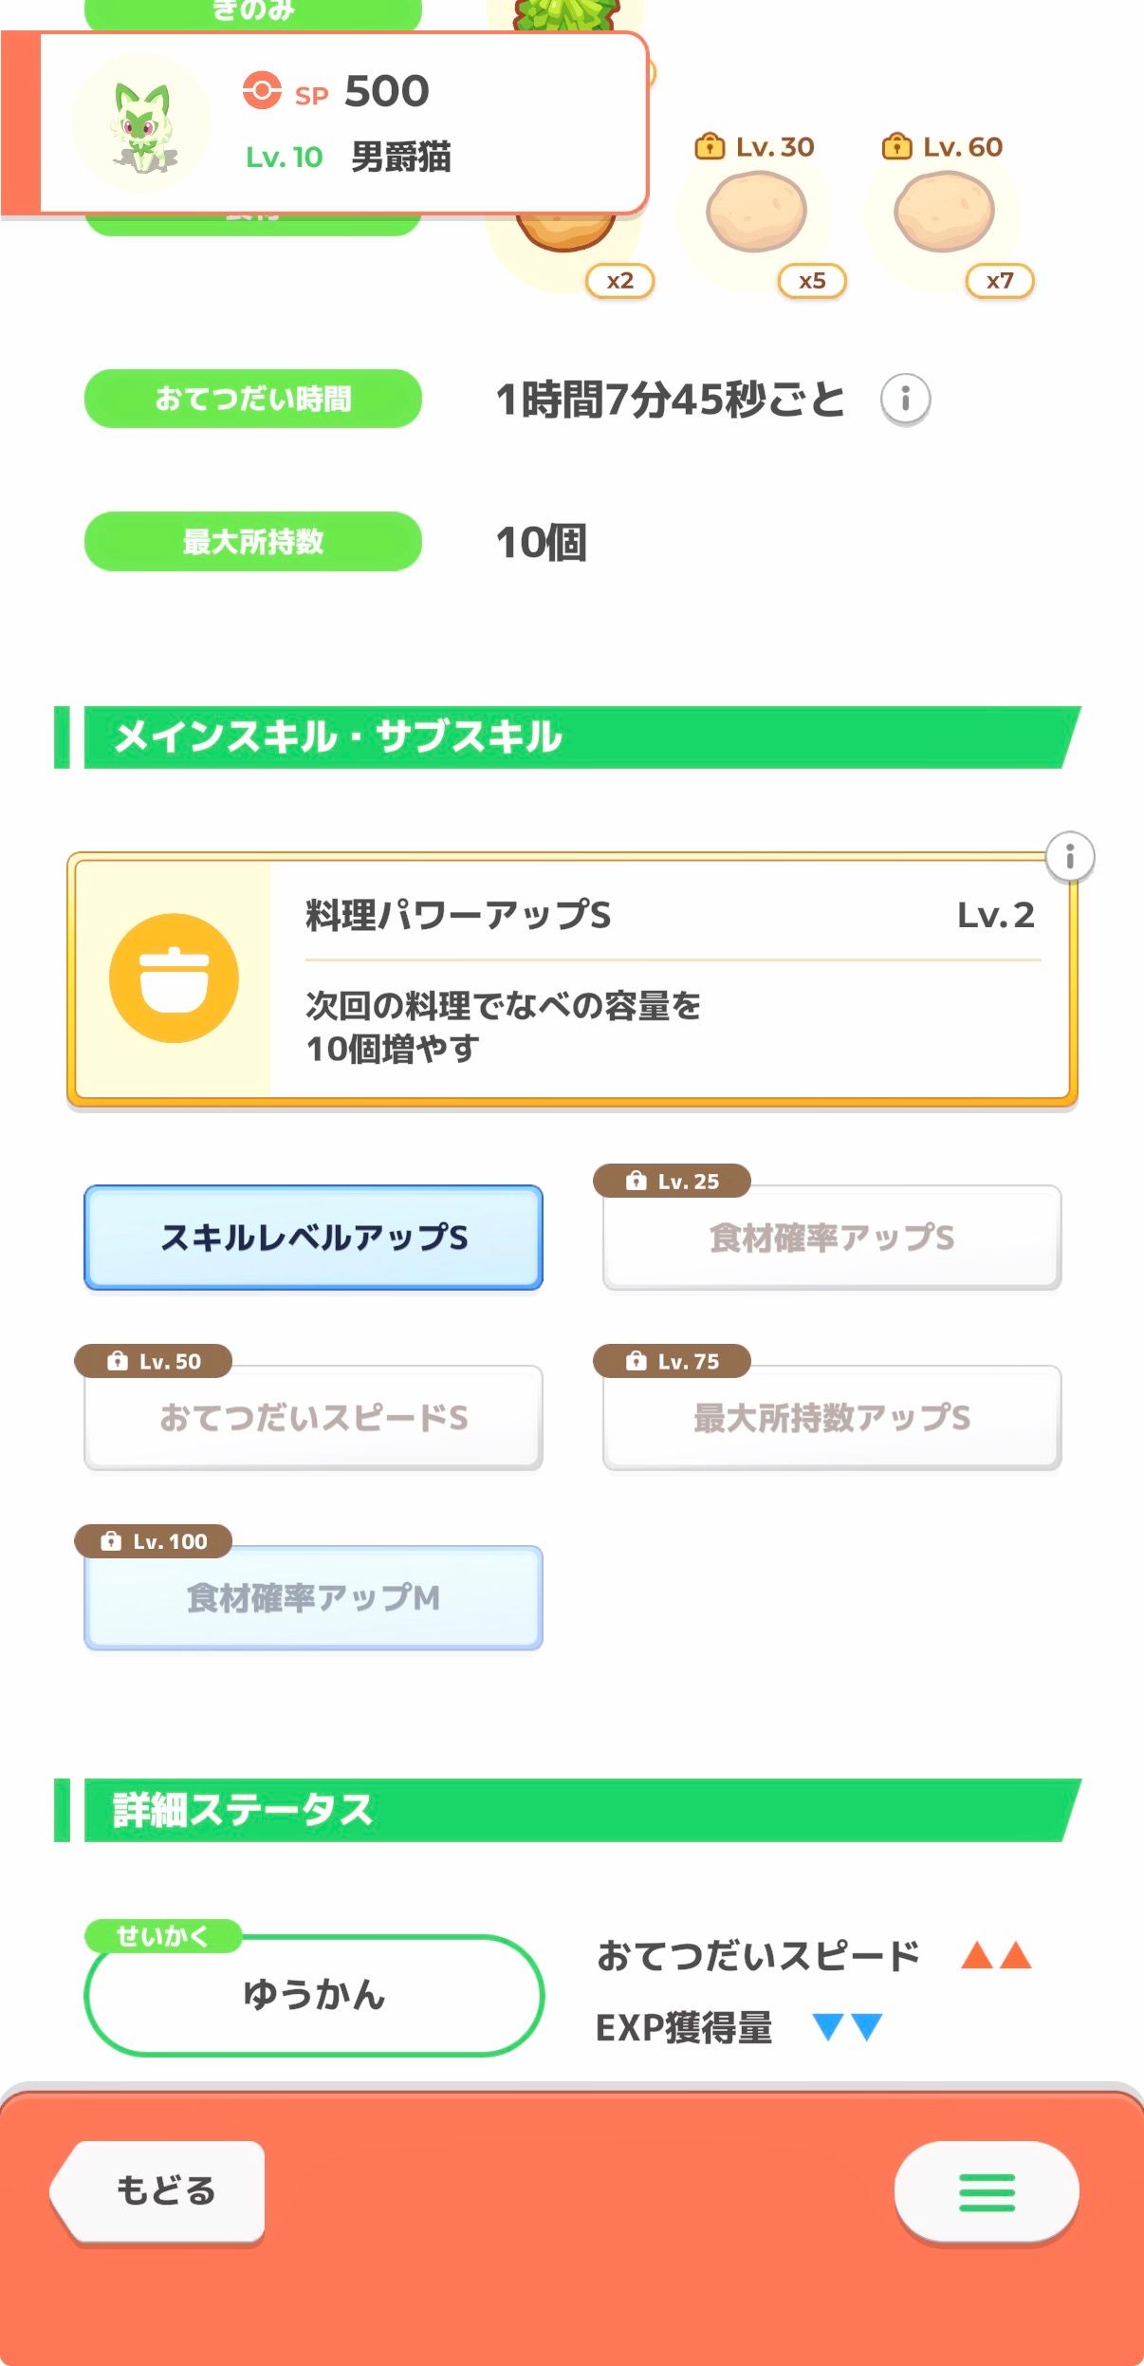Image resolution: width=1144 pixels, height=2366 pixels.
Task: Tap the Lv. 60 locked potato ingredient
Action: 944,211
